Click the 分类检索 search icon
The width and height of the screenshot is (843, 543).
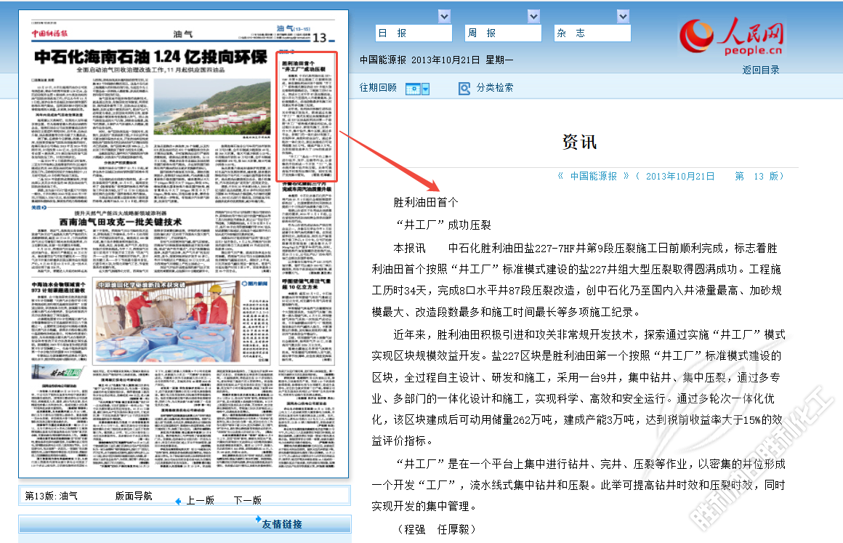coord(464,88)
